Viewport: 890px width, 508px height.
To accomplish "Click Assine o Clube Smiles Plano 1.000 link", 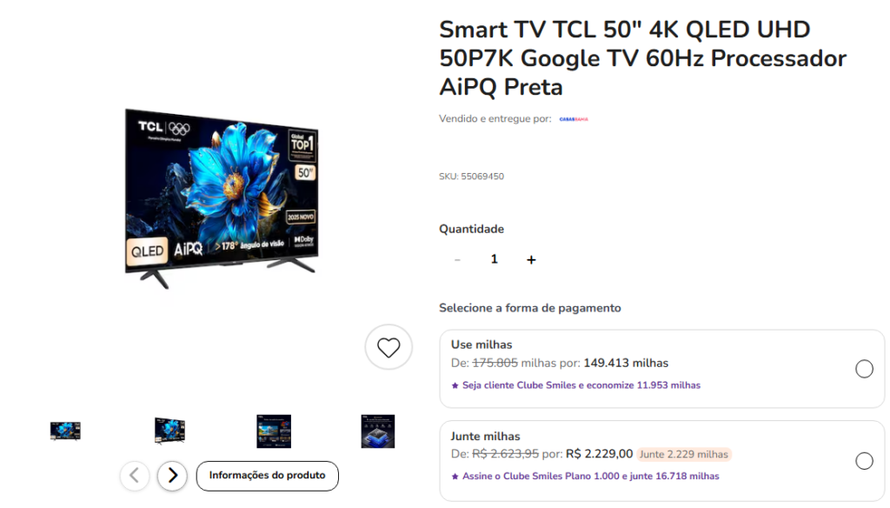I will (590, 476).
